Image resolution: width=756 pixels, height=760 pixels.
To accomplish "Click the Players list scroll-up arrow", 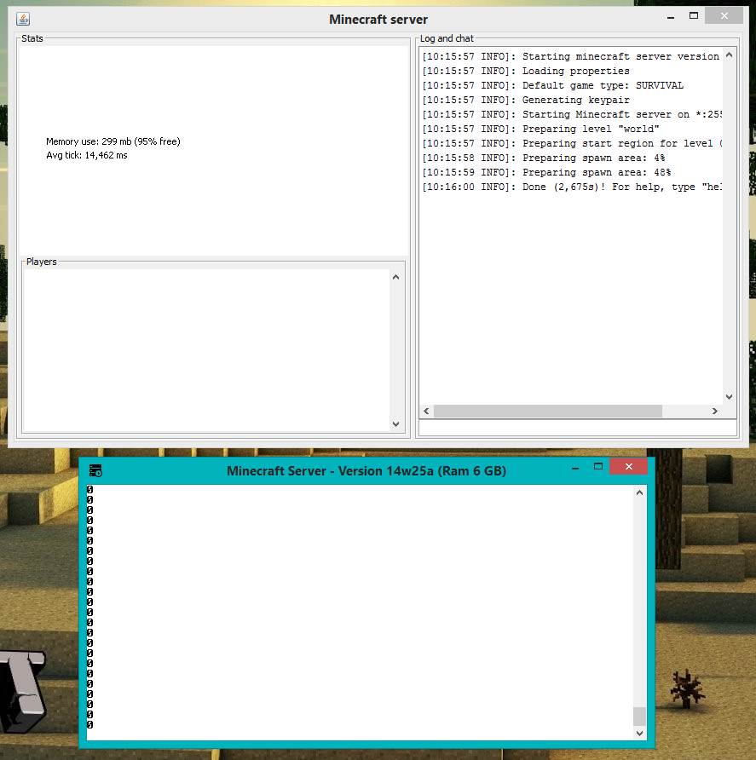I will tap(395, 277).
